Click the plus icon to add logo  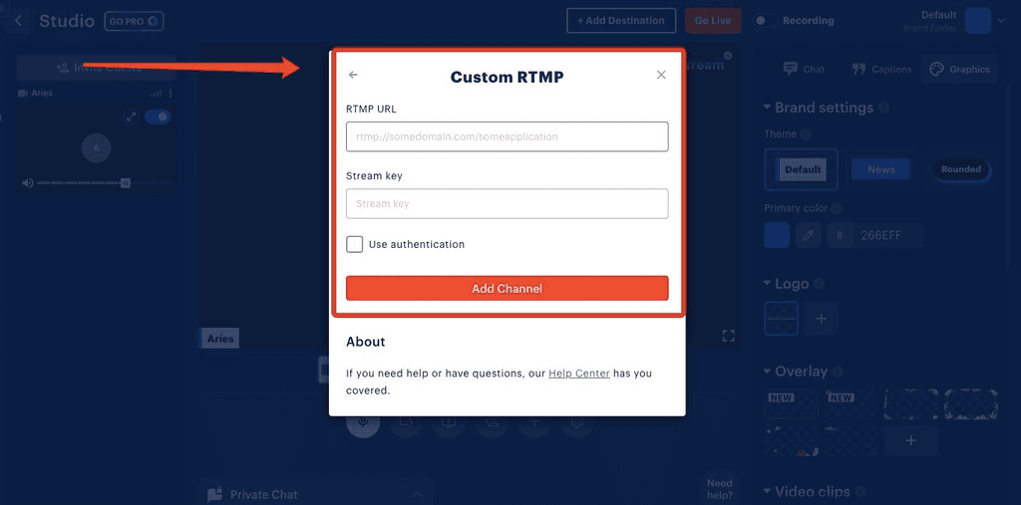coord(821,319)
